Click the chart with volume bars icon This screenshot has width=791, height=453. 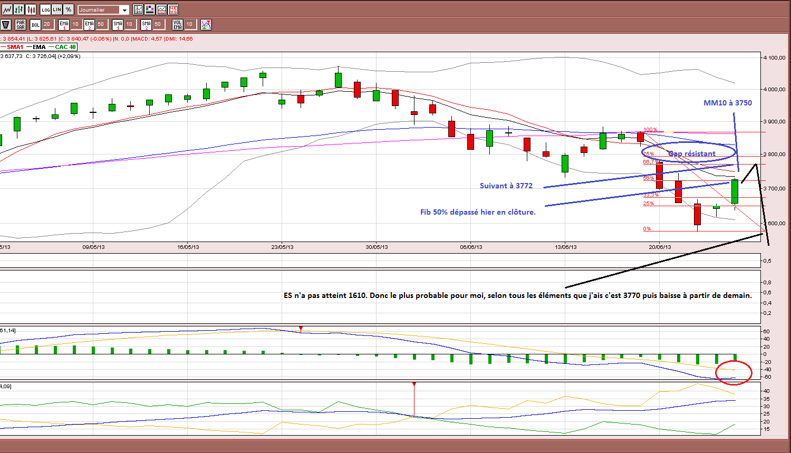161,9
